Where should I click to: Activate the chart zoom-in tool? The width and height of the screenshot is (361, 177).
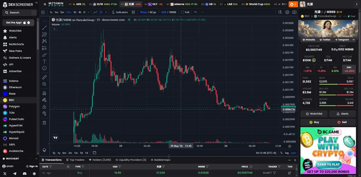[44, 84]
